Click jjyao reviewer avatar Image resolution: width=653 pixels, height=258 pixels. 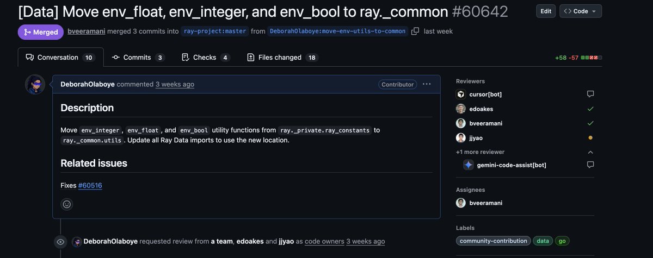(x=461, y=138)
